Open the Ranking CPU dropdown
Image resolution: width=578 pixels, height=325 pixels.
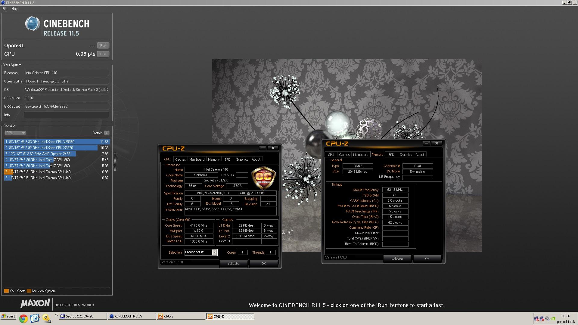click(x=15, y=133)
